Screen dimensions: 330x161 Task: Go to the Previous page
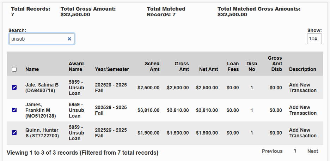pos(272,151)
